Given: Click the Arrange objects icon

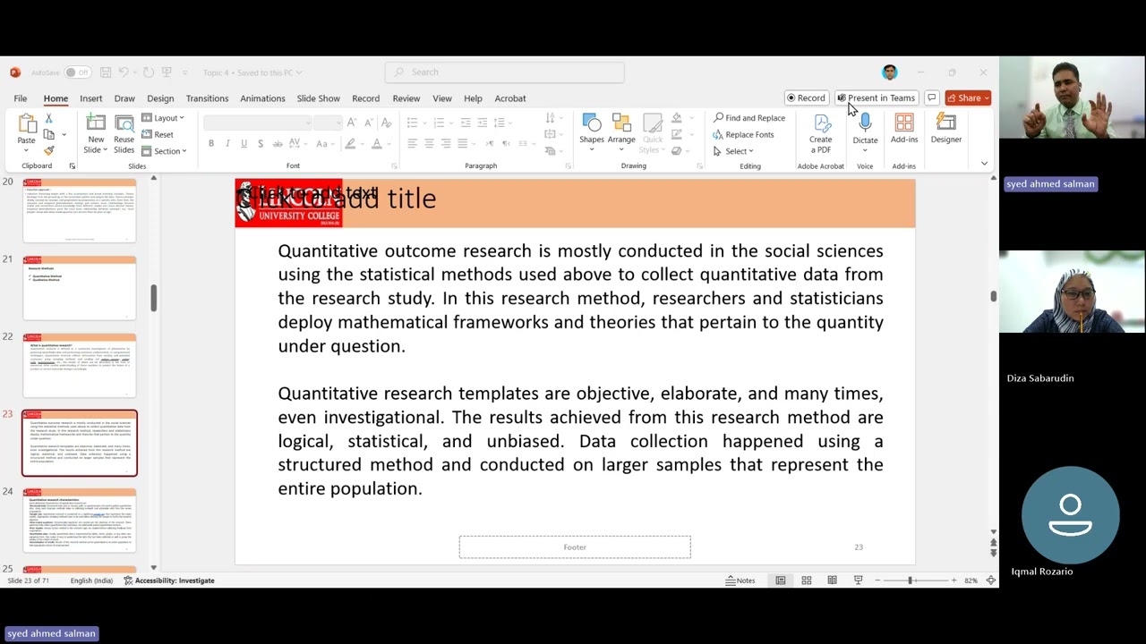Looking at the screenshot, I should [x=621, y=123].
